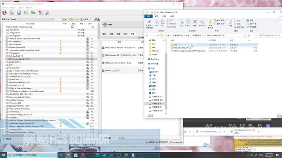Click warning triangle beside the skse64_2_00_17.7z download

click(x=103, y=70)
